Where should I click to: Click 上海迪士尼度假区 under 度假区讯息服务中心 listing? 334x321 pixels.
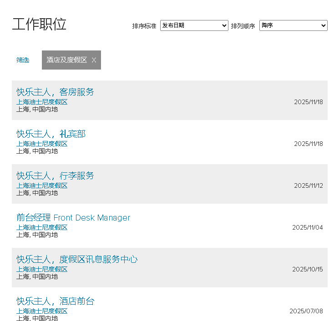point(42,269)
